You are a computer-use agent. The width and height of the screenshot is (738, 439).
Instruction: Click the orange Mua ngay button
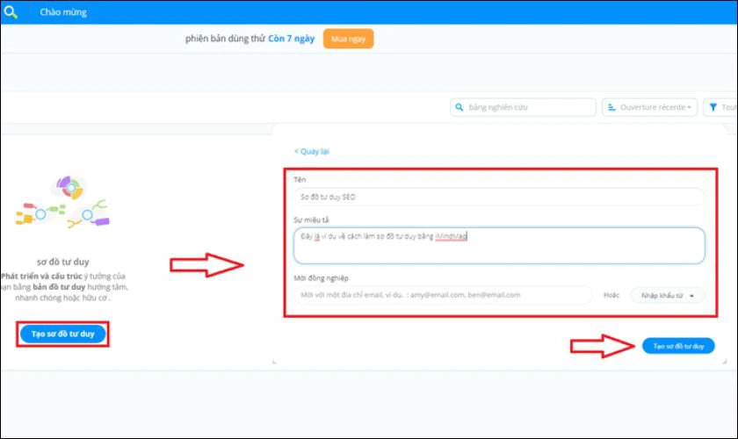[x=348, y=39]
